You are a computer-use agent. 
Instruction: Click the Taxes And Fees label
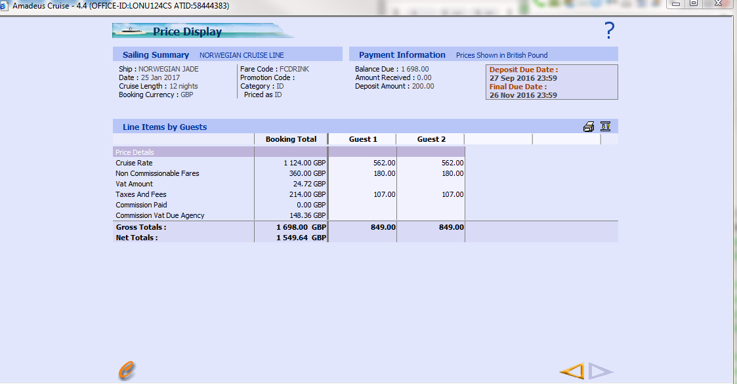[141, 194]
